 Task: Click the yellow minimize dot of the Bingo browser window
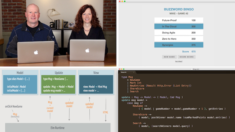(x=122, y=1)
